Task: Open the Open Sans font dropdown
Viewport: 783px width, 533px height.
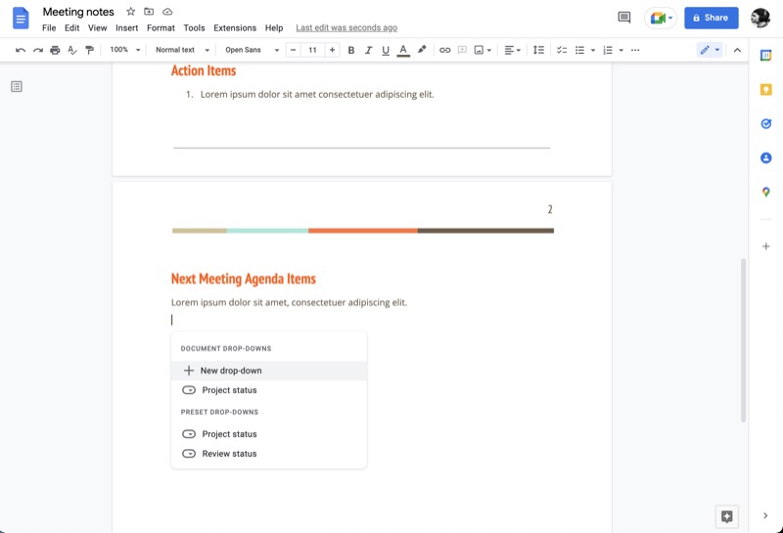Action: point(252,50)
